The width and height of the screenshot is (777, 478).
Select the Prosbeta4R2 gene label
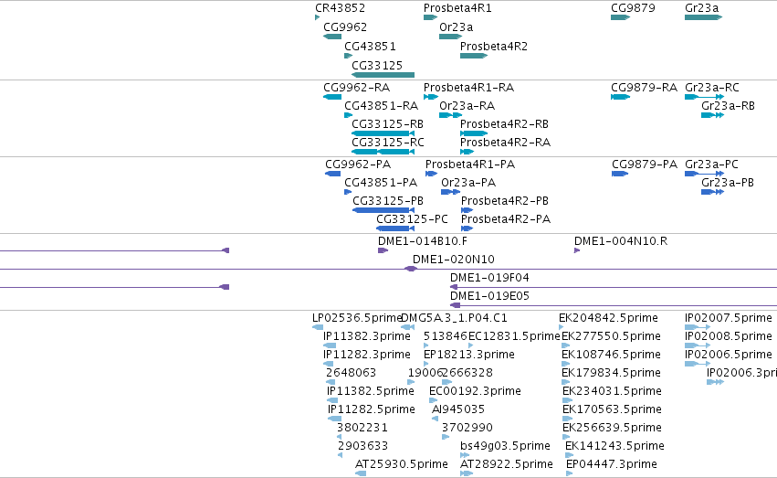pos(494,47)
